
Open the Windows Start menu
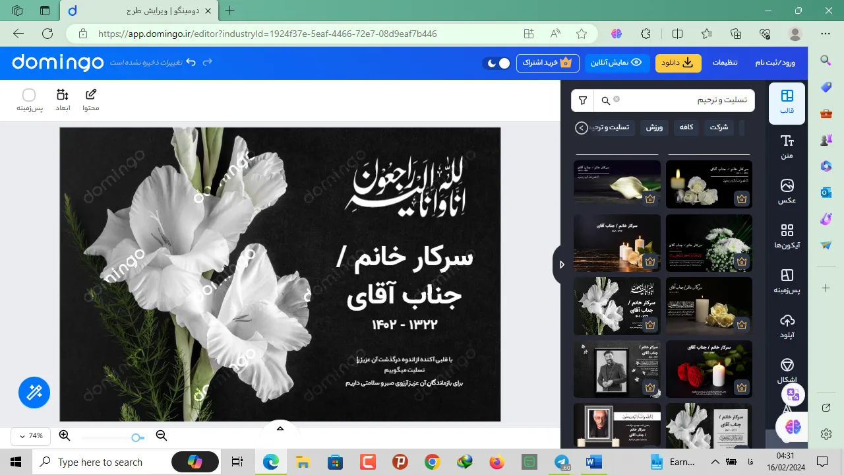click(x=16, y=462)
